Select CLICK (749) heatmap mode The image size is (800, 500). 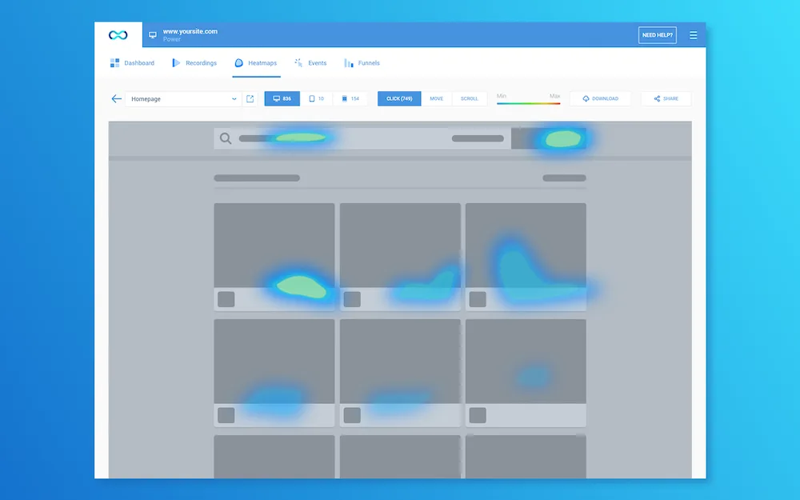[399, 98]
